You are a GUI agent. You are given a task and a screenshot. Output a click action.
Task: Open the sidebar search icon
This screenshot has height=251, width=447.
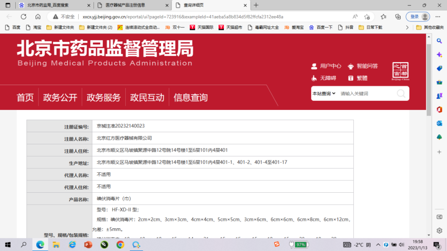[x=440, y=41]
